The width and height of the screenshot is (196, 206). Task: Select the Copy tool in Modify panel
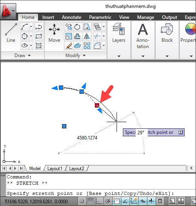[68, 27]
